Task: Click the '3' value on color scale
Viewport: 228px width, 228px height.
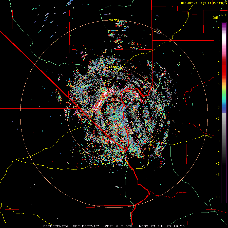Action: pos(219,73)
